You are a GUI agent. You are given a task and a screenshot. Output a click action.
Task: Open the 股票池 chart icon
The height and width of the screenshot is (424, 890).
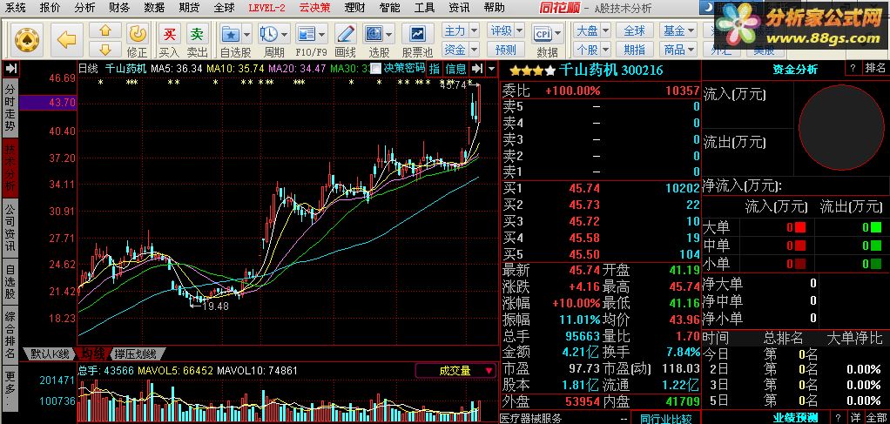(418, 34)
